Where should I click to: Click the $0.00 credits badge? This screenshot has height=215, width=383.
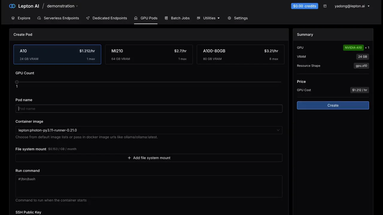[304, 6]
